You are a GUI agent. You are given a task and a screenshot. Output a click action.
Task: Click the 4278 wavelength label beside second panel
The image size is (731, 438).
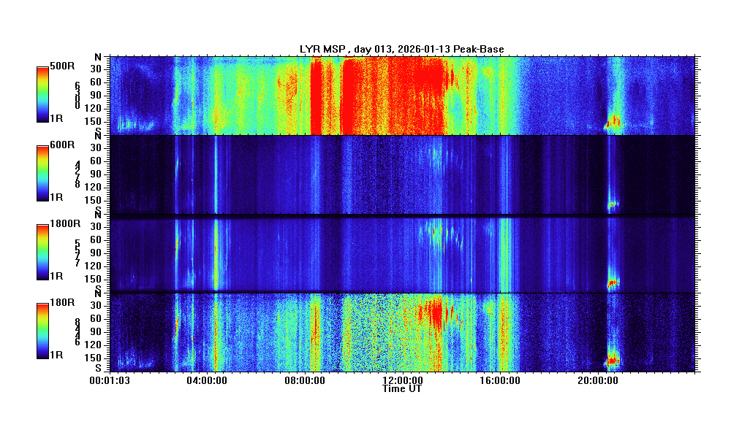(x=77, y=174)
